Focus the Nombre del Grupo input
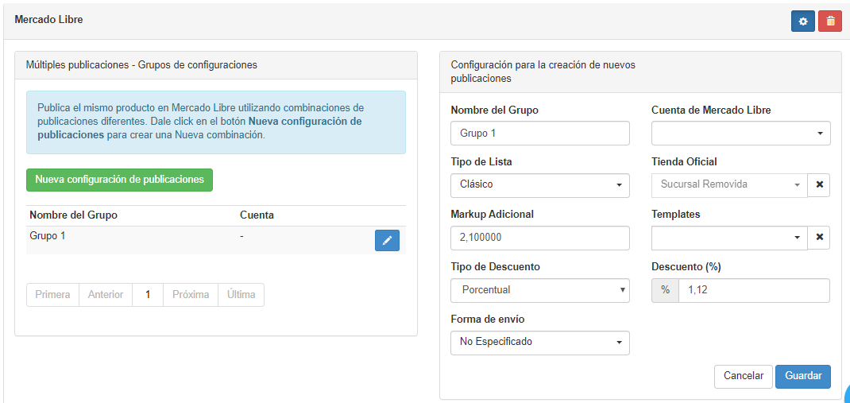The height and width of the screenshot is (403, 850). coord(540,133)
